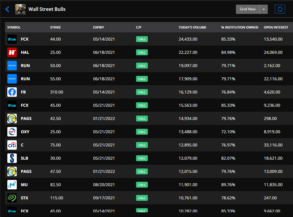The height and width of the screenshot is (217, 293).
Task: Switch layout with Grid View button
Action: point(247,9)
